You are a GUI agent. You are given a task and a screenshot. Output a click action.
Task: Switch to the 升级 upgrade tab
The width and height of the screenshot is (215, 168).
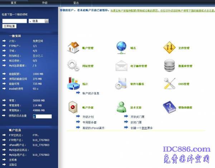tap(44, 2)
